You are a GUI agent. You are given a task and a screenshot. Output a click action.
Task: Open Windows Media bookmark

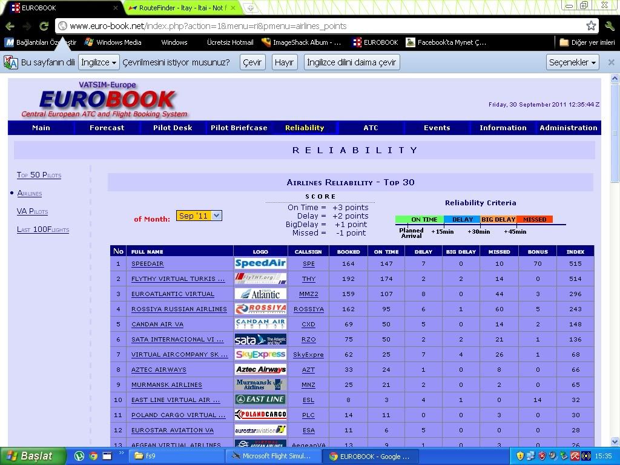click(113, 42)
